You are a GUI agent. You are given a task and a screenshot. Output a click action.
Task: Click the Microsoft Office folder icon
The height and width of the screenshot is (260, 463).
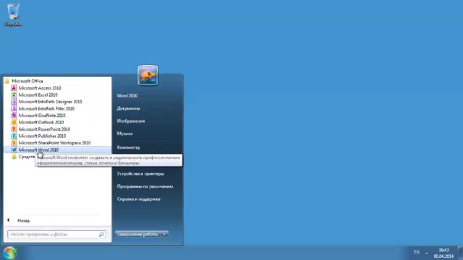pyautogui.click(x=7, y=81)
